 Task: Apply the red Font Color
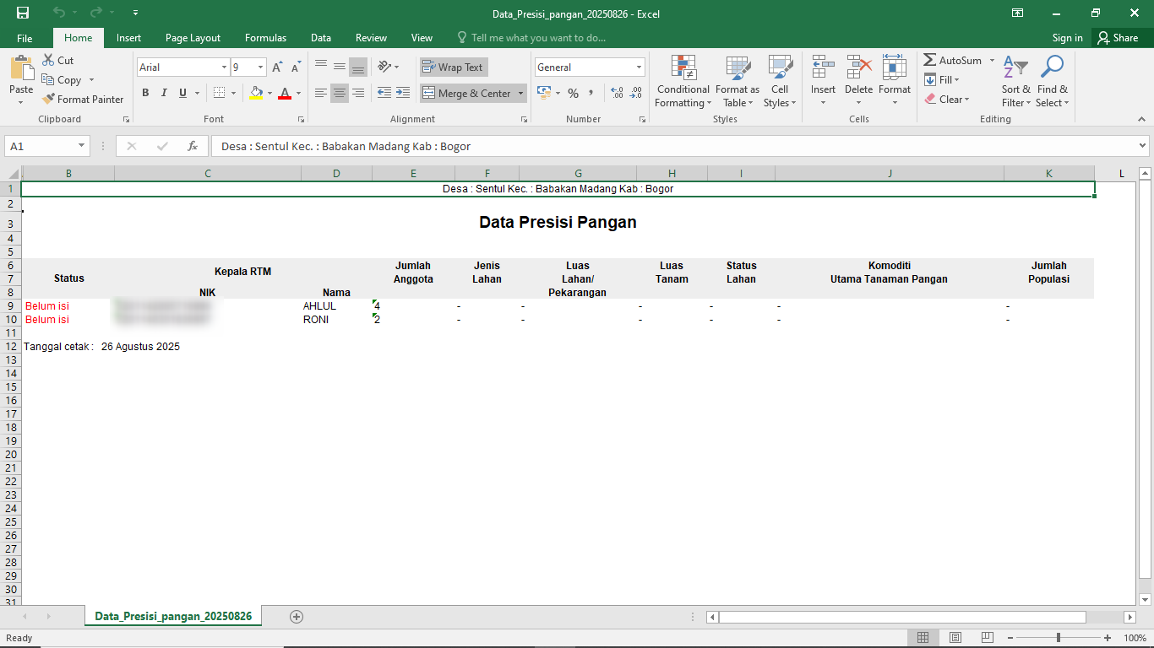tap(285, 93)
